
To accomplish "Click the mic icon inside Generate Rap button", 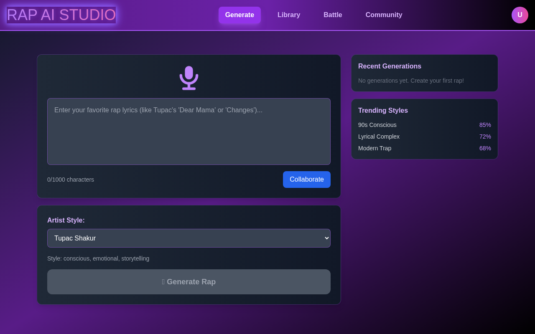I will click(163, 281).
